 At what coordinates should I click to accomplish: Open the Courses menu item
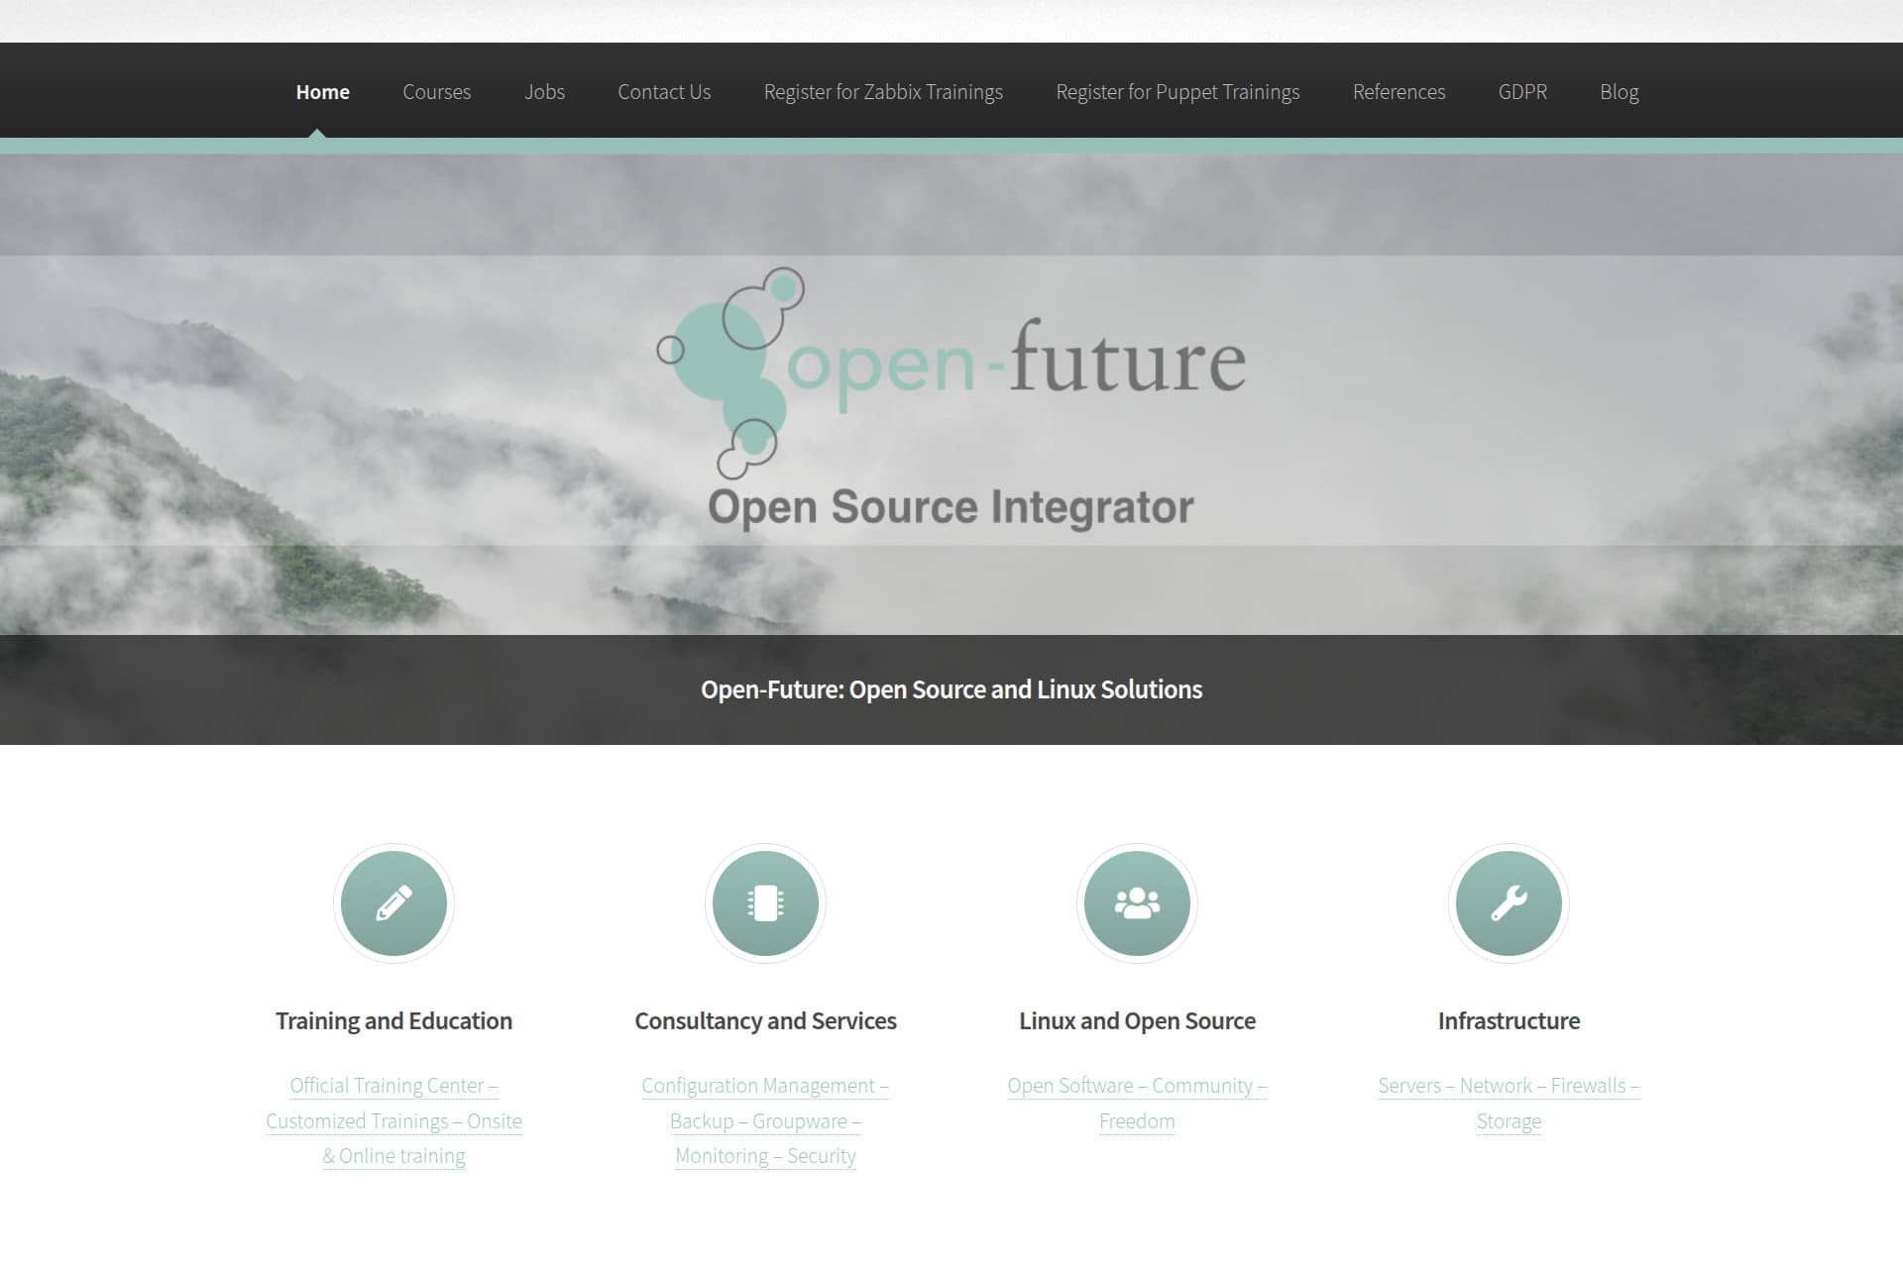click(x=437, y=92)
